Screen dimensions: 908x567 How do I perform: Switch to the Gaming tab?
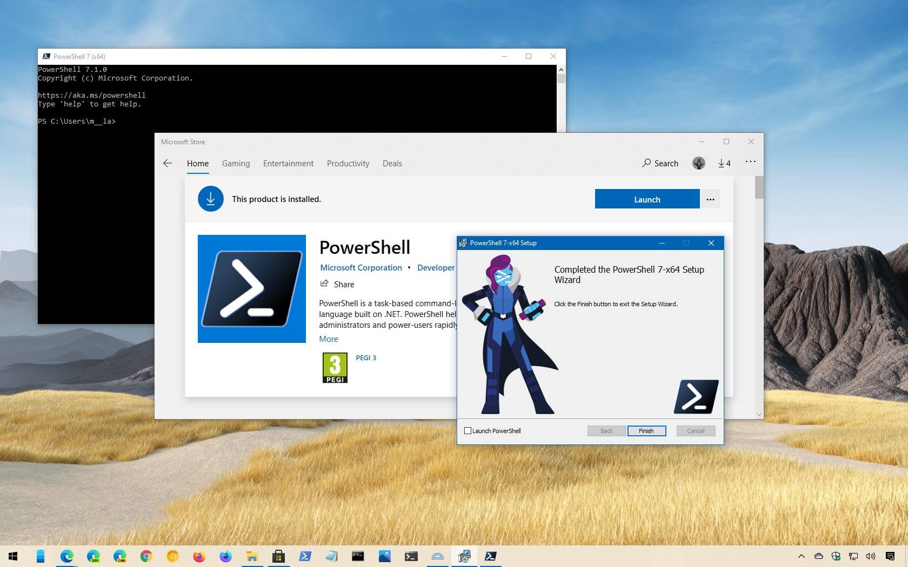pos(236,163)
